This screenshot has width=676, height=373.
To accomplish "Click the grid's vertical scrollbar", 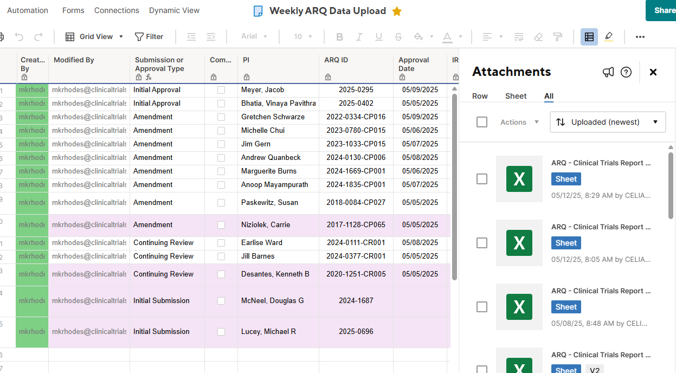I will (454, 187).
